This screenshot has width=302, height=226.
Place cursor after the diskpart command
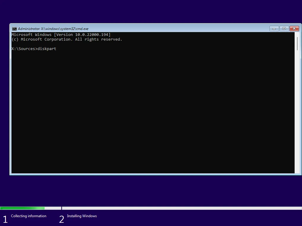(57, 49)
